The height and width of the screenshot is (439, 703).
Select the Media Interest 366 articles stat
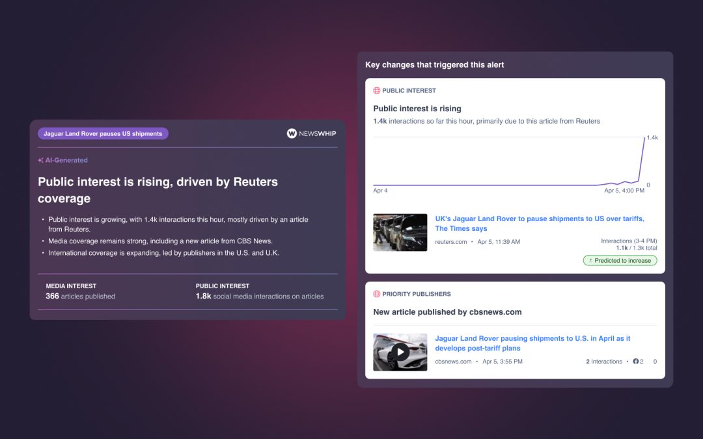[x=80, y=291]
